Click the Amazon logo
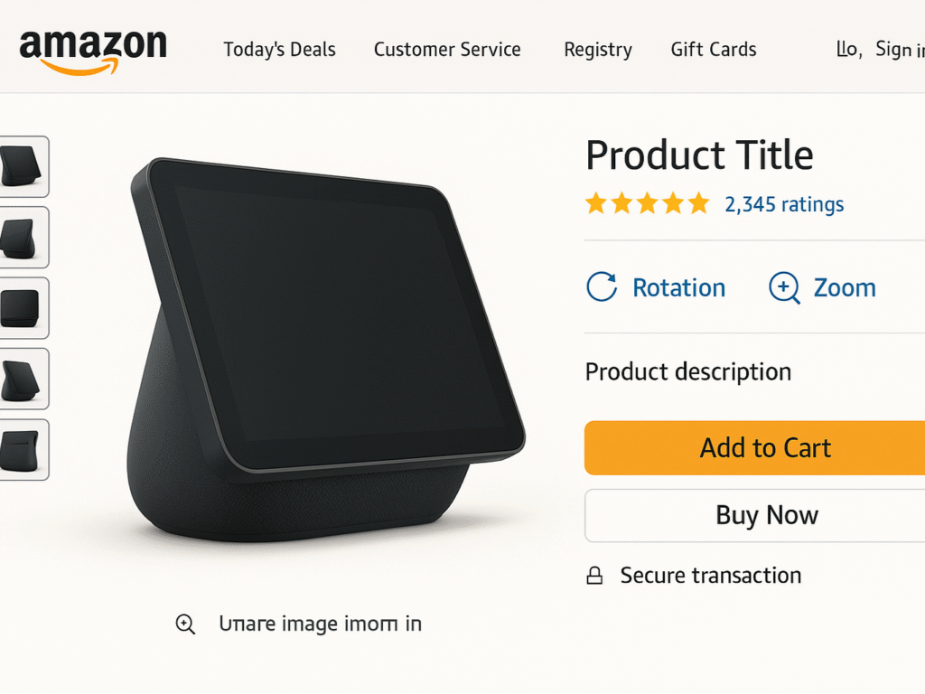This screenshot has height=694, width=925. coord(93,50)
